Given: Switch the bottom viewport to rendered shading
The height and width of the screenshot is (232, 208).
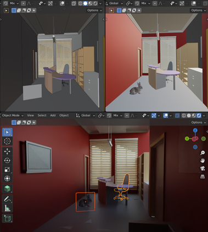Looking at the screenshot, I should [x=199, y=115].
